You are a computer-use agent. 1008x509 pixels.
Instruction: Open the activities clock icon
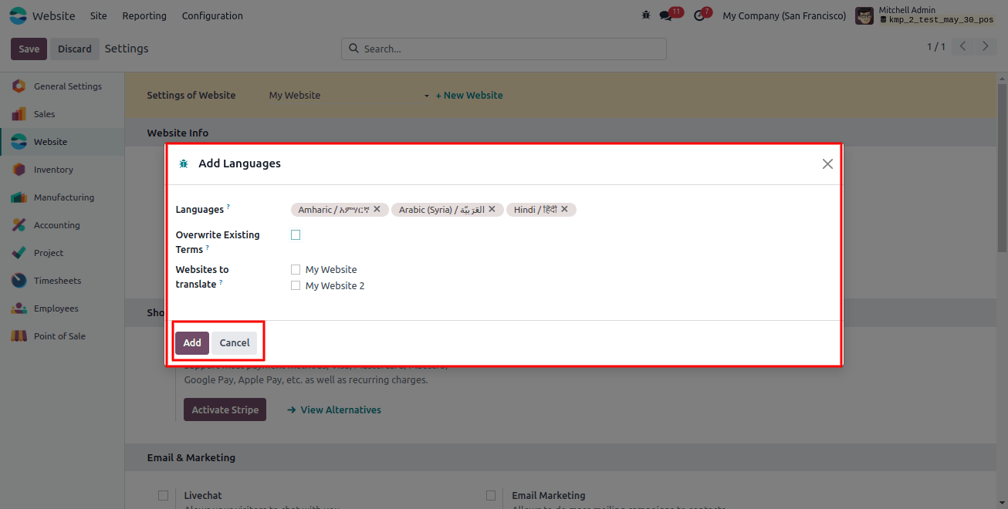pyautogui.click(x=699, y=15)
